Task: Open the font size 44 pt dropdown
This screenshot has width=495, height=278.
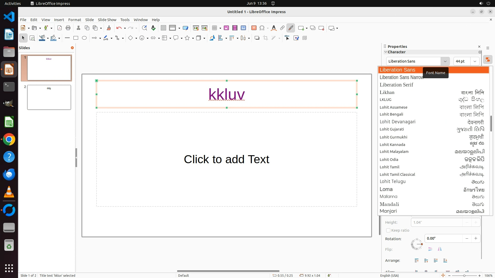Action: 475,61
